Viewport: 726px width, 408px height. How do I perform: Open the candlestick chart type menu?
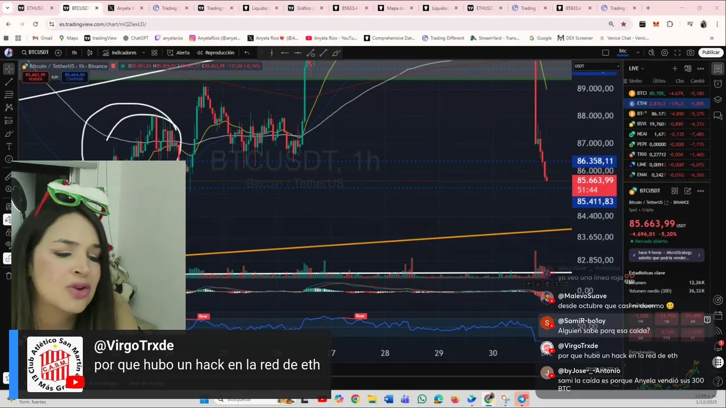pos(90,53)
